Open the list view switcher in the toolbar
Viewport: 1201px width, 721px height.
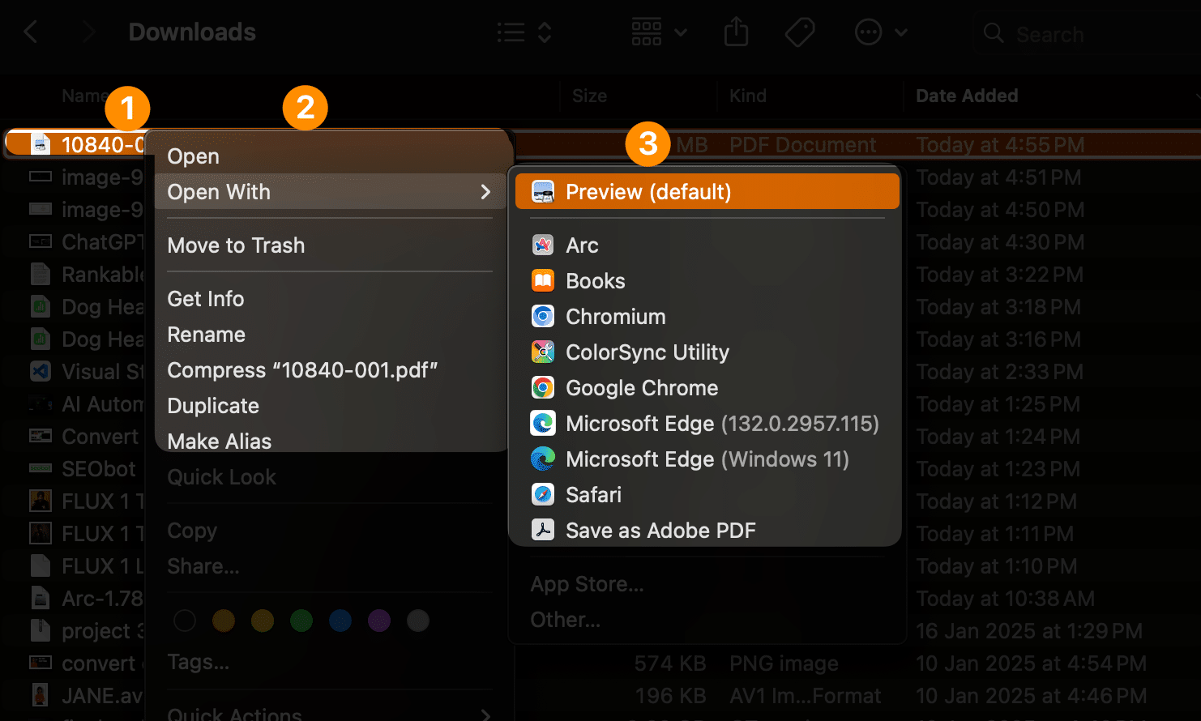[x=524, y=32]
